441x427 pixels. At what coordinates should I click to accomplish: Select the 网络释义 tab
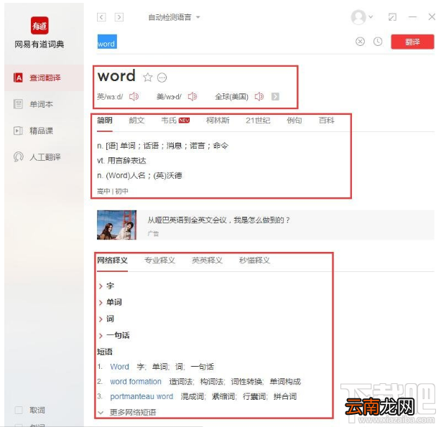point(113,261)
